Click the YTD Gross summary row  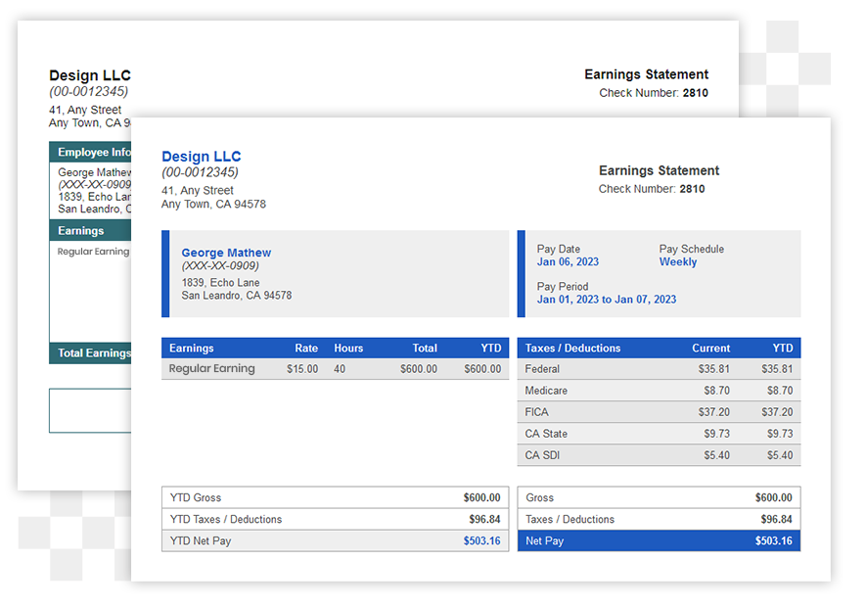[x=335, y=497]
